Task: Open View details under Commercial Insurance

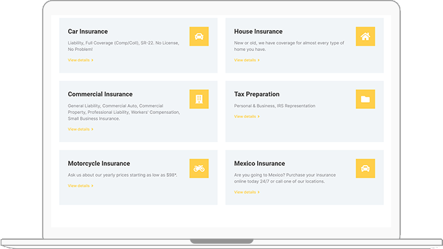Action: click(x=81, y=129)
